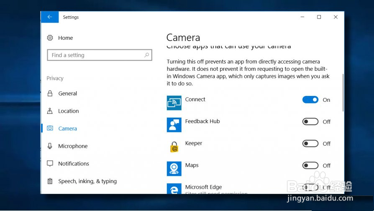
Task: Select the Speech, inking clipboard icon
Action: pyautogui.click(x=50, y=181)
